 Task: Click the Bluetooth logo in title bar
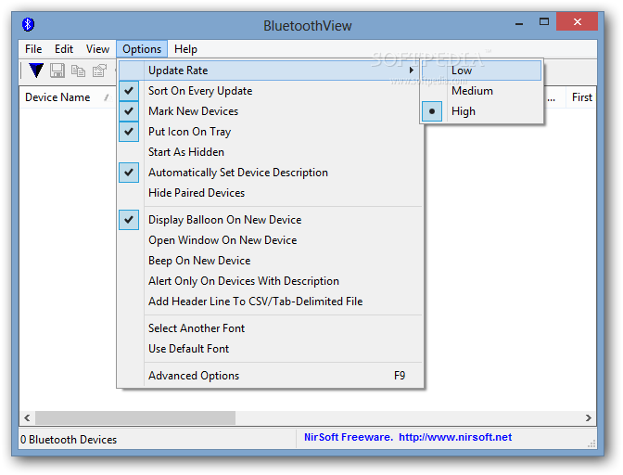click(28, 25)
